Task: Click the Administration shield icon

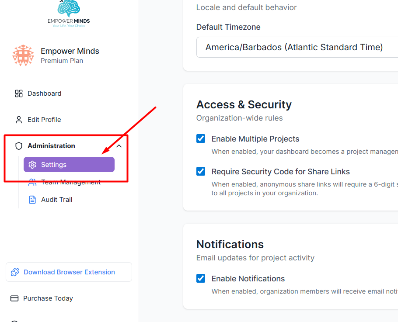Action: click(x=19, y=146)
